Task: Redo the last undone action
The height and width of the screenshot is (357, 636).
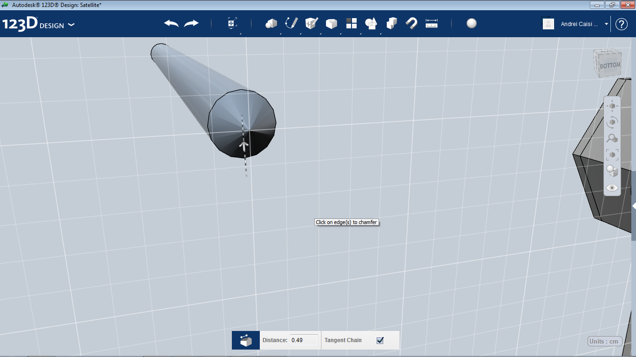Action: coord(191,24)
